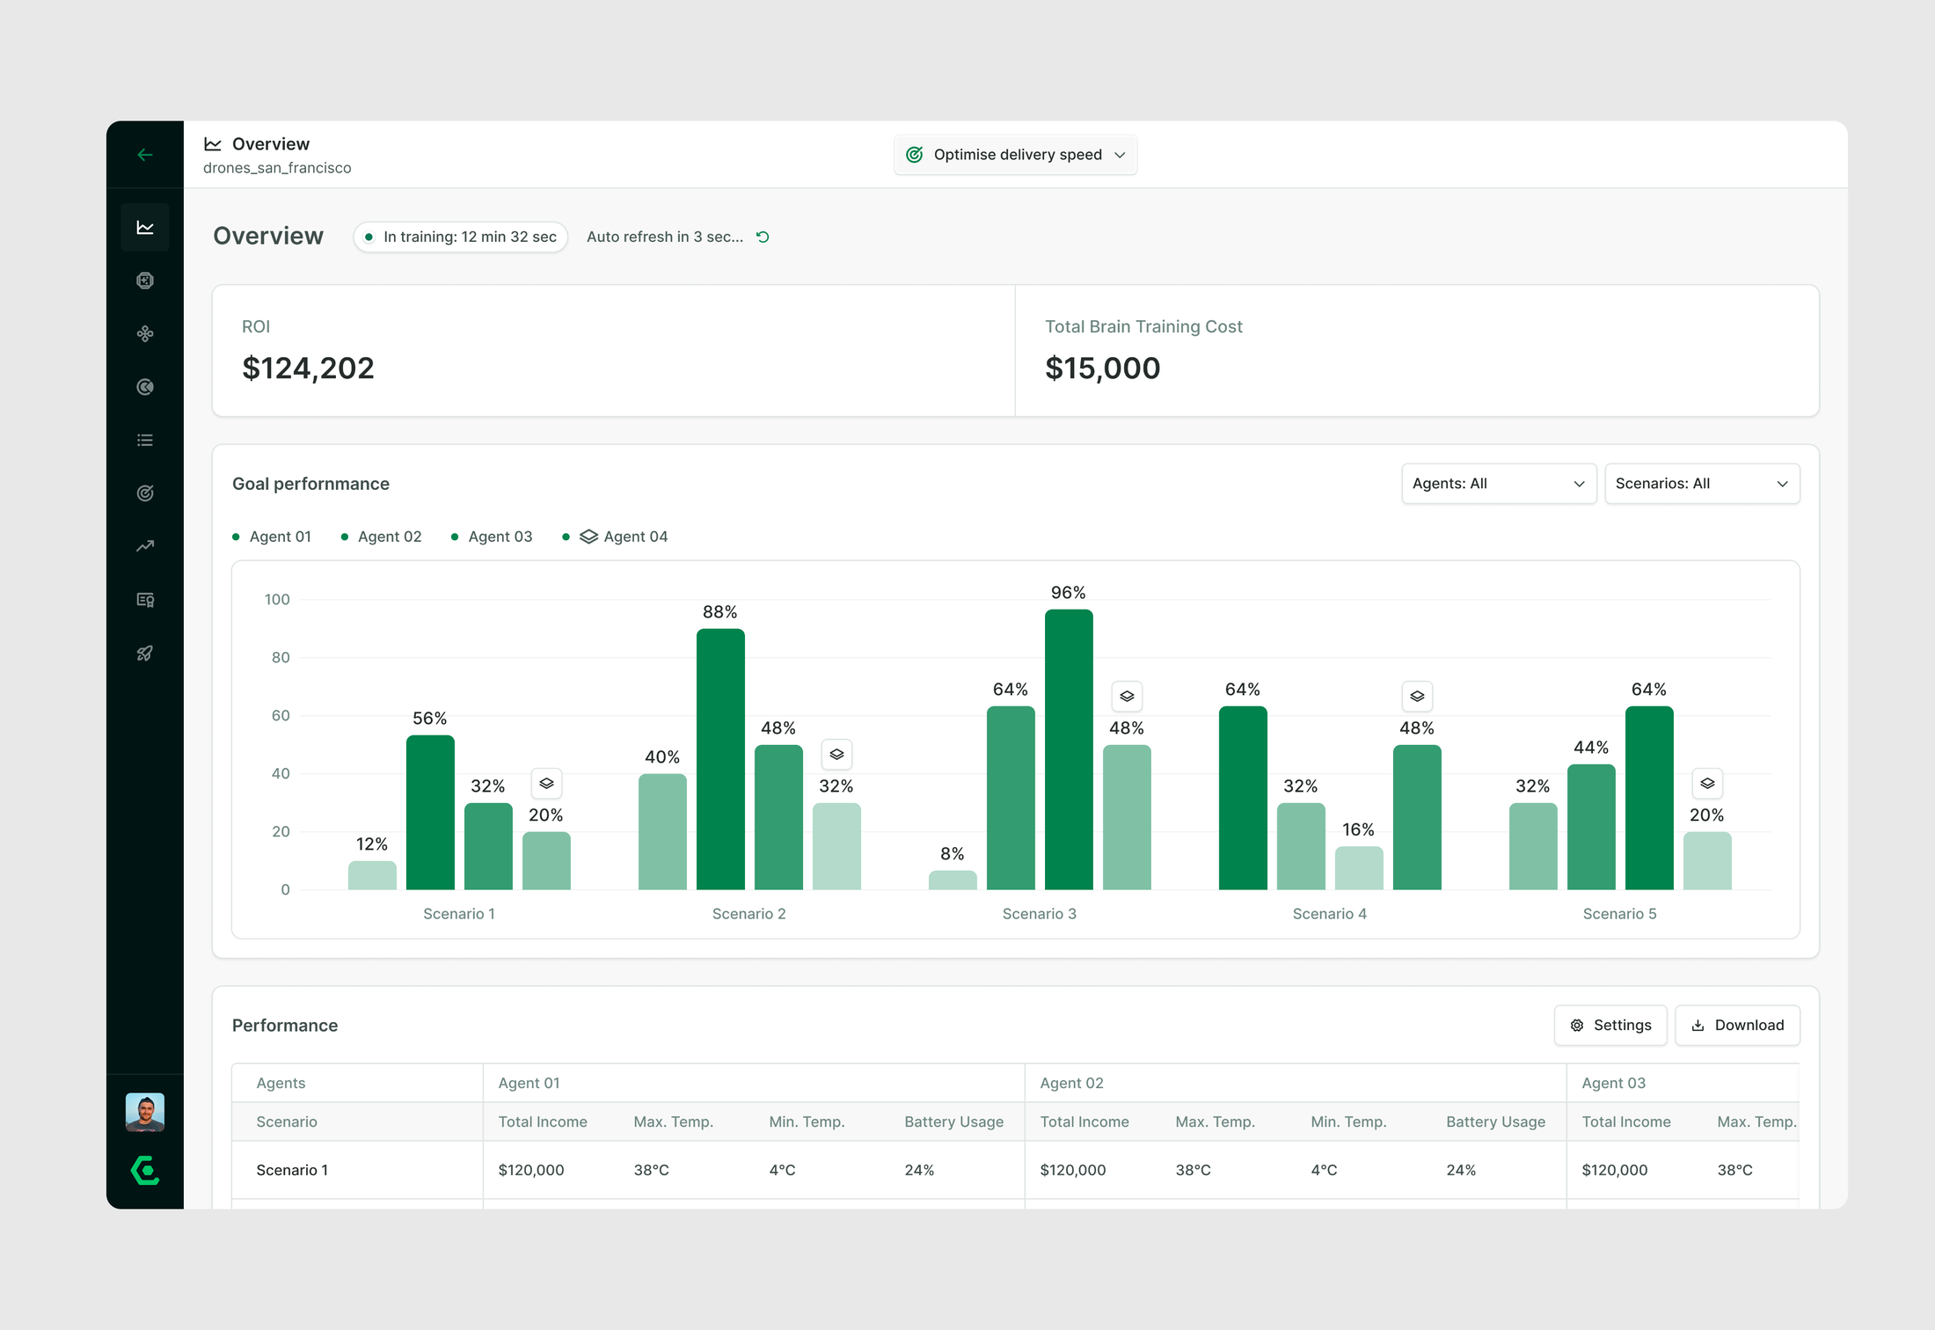The height and width of the screenshot is (1330, 1935).
Task: Click the drones_san_francisco project name
Action: pos(277,168)
